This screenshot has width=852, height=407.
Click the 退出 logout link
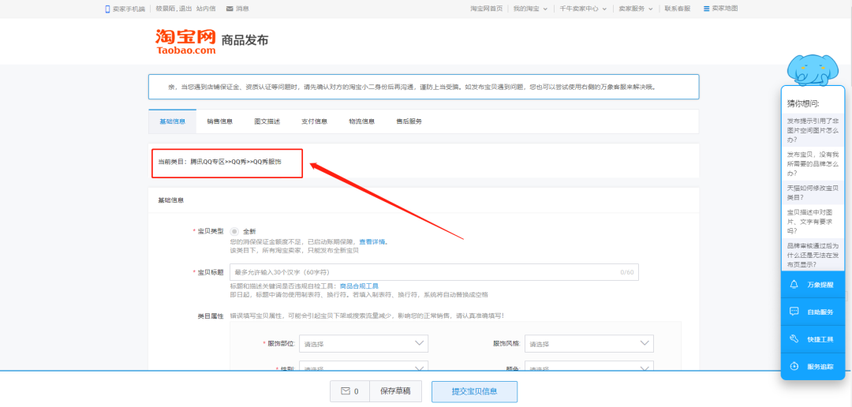tap(185, 9)
